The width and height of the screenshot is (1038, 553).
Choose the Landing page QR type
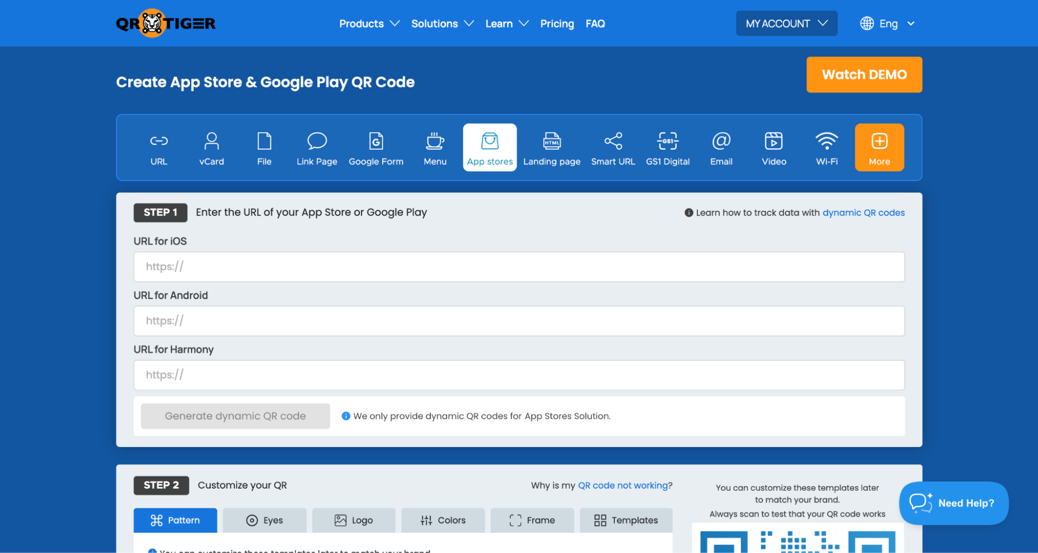551,148
